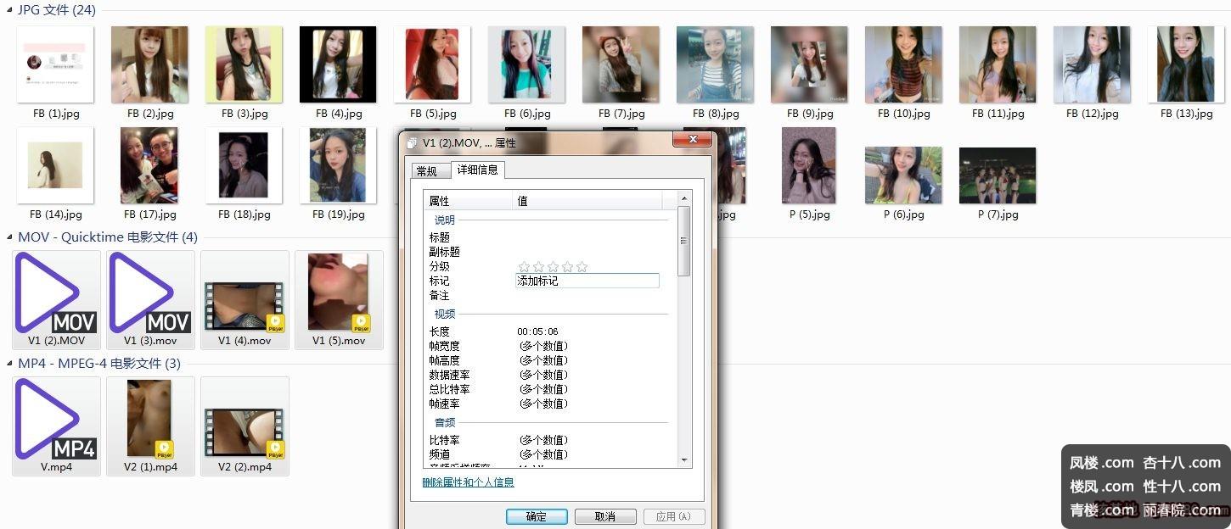Switch to the 常规 tab
The image size is (1231, 529).
pos(426,171)
